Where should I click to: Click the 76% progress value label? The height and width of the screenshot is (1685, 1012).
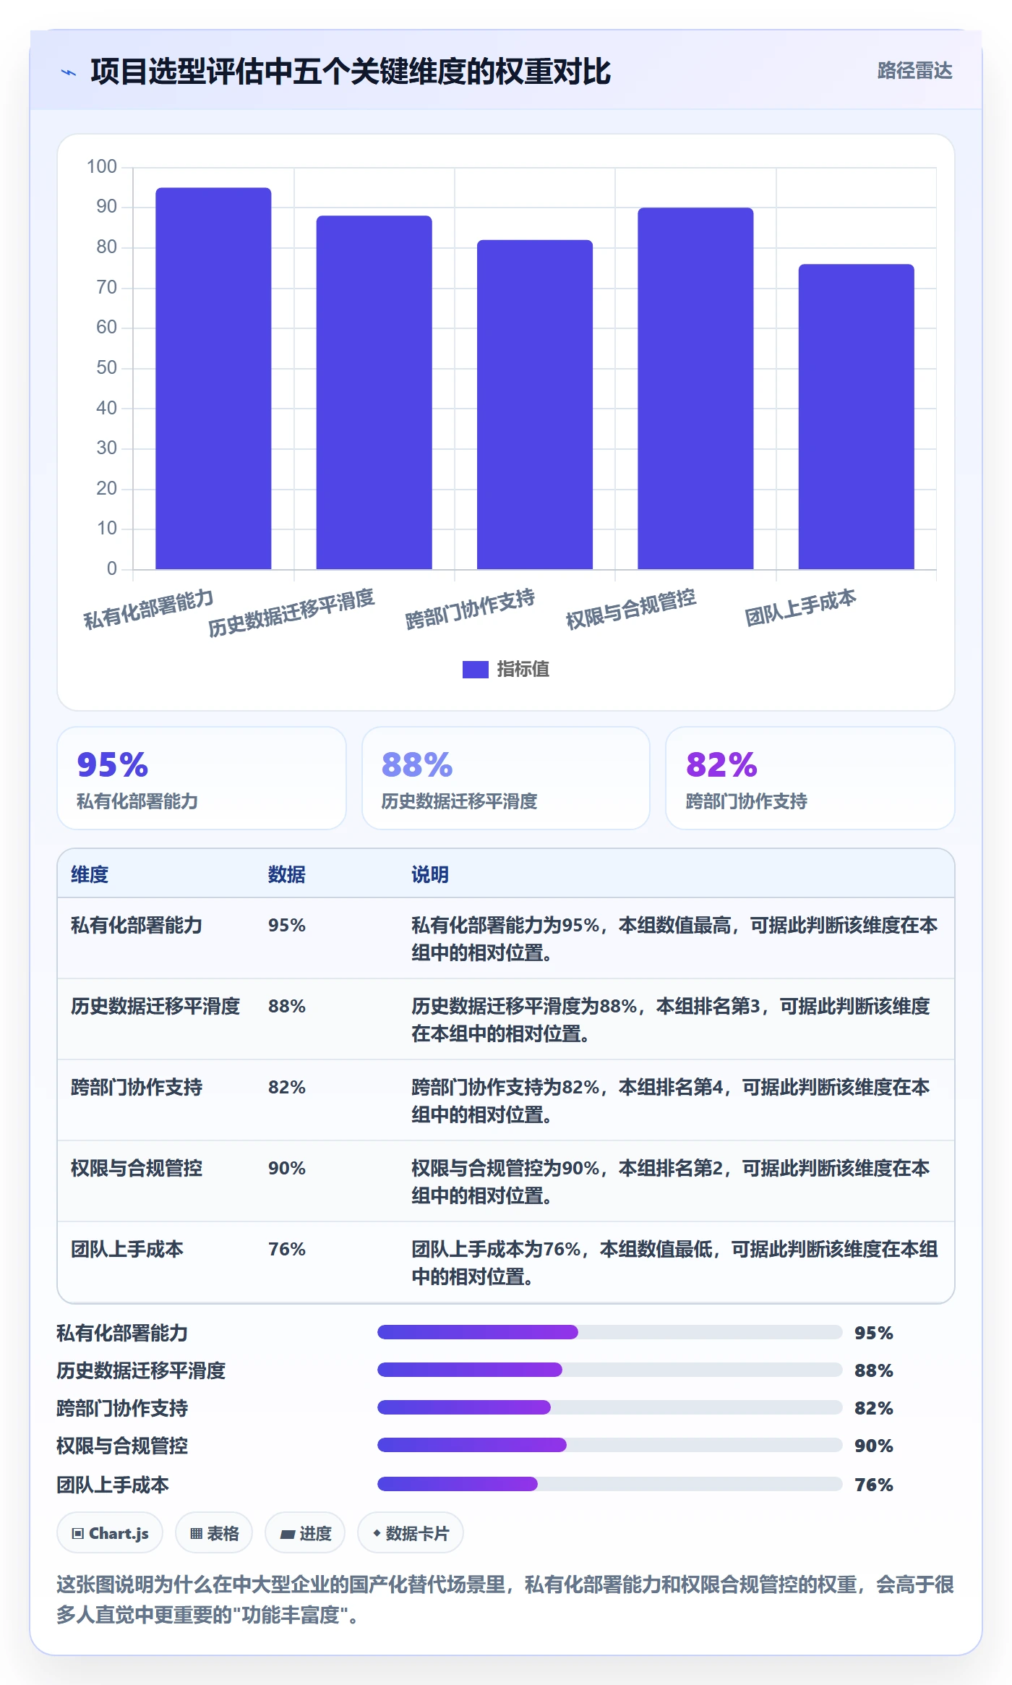[x=874, y=1485]
